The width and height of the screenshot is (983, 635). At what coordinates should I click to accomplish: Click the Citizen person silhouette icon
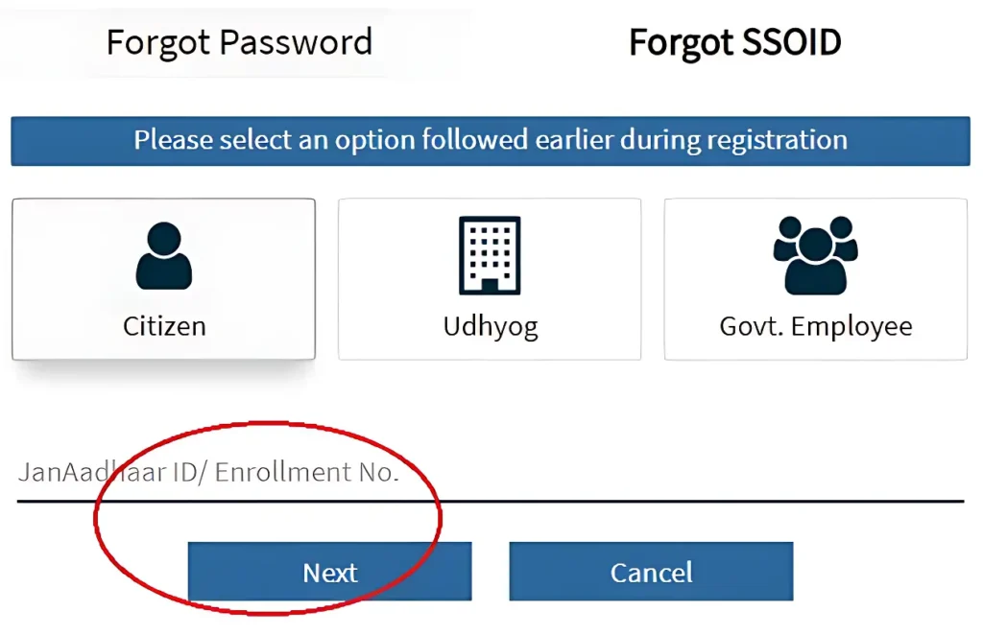164,255
